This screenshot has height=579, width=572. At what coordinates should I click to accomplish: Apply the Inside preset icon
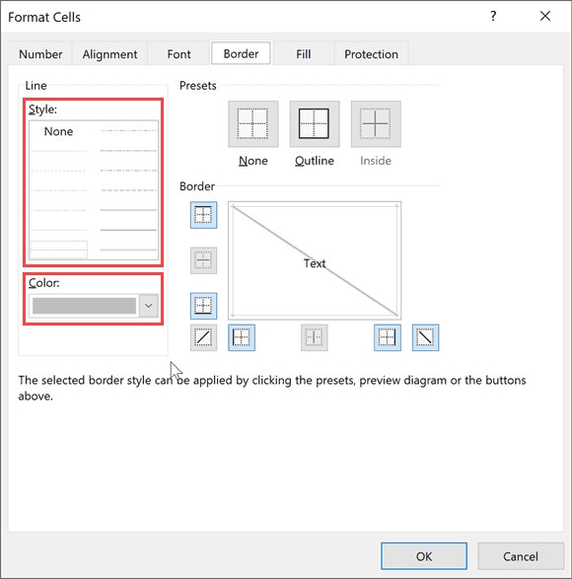[x=376, y=124]
